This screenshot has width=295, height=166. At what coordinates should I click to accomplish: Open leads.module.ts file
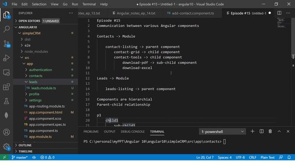click(x=46, y=88)
